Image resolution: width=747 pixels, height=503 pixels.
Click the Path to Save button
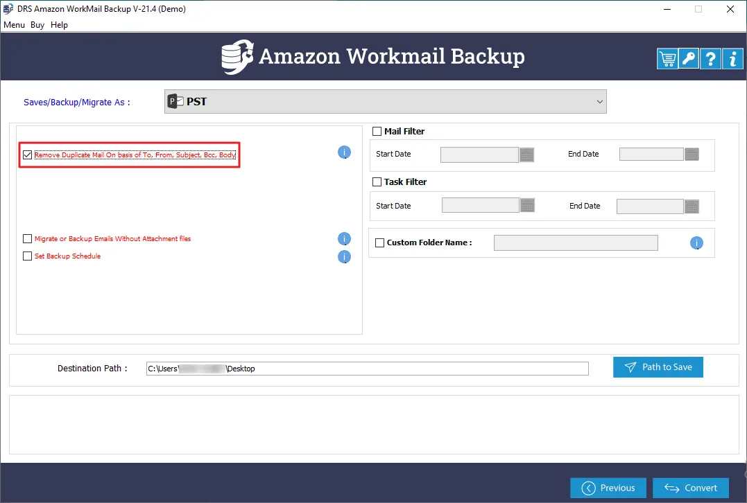click(x=658, y=367)
